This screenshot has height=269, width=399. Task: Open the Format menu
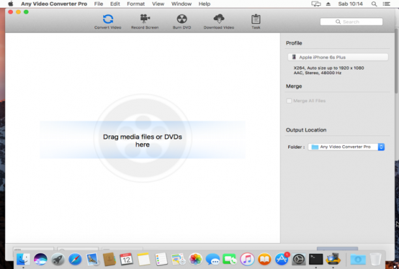tap(136, 4)
